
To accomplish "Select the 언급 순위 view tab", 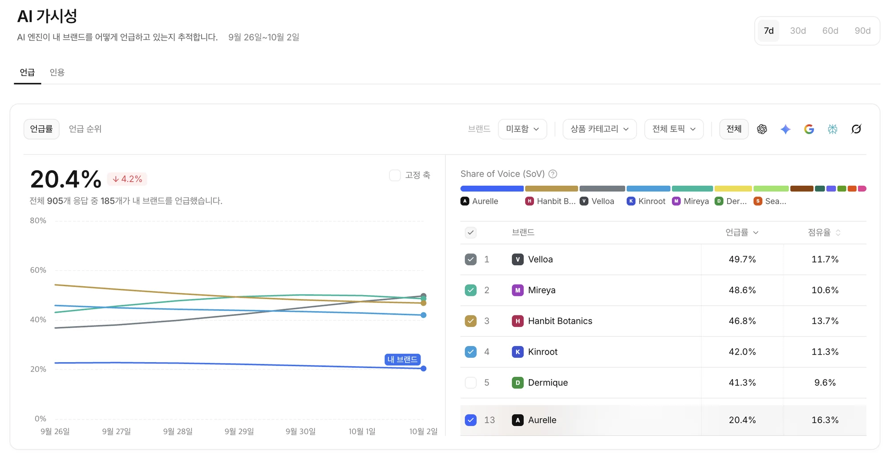I will [85, 129].
